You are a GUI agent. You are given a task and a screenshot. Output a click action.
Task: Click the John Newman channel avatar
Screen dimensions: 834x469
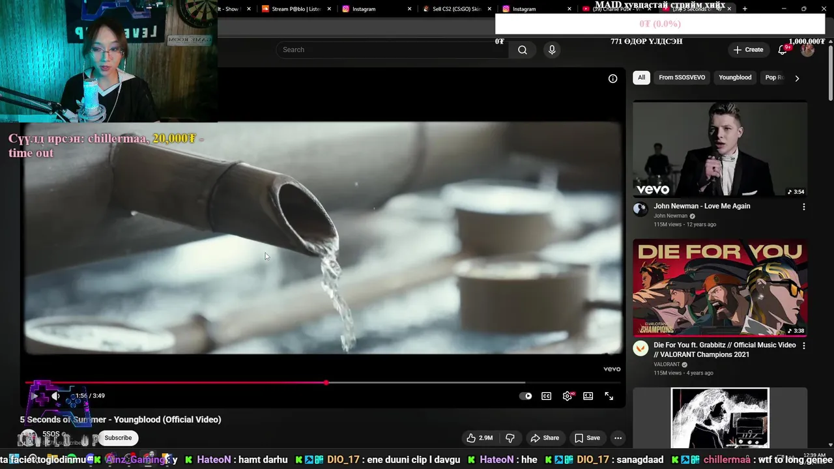(640, 209)
